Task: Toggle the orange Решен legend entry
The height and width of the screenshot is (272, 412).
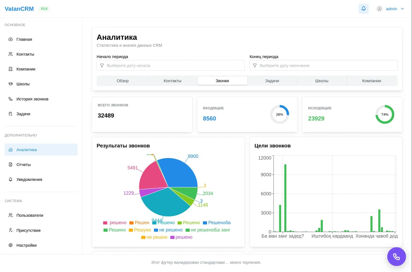Action: [x=139, y=223]
